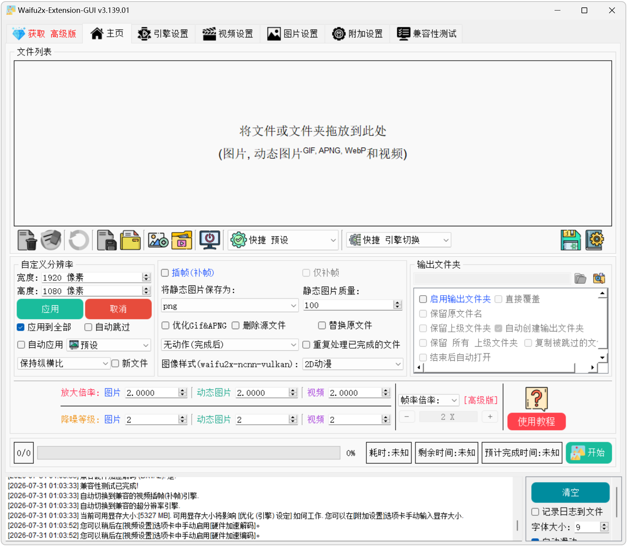Open the 视频设置 tab
This screenshot has width=627, height=546.
228,33
